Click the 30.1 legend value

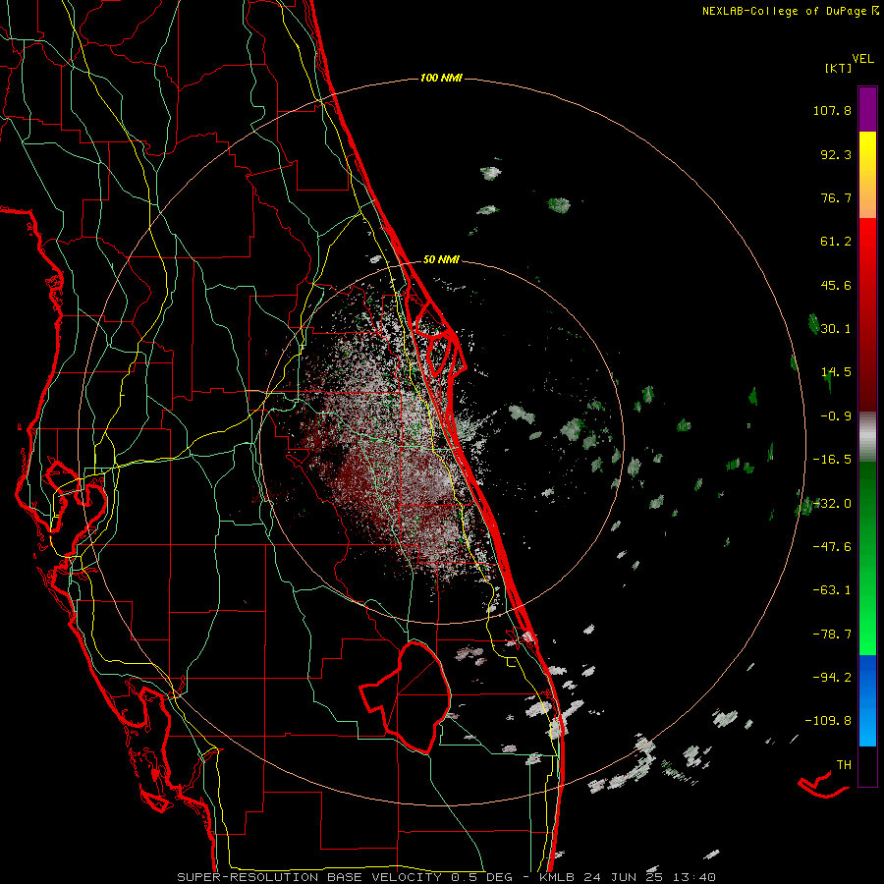tap(836, 329)
